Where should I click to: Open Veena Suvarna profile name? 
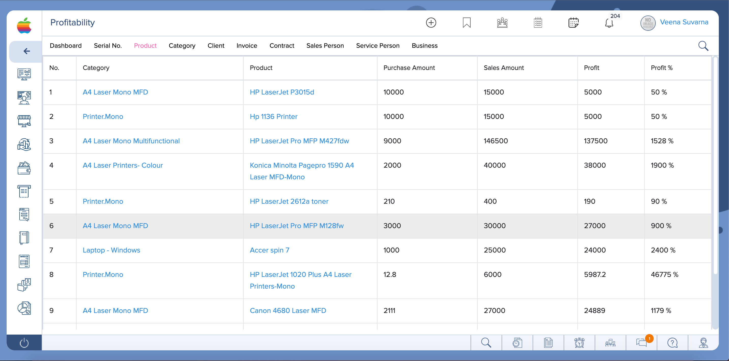pyautogui.click(x=684, y=22)
